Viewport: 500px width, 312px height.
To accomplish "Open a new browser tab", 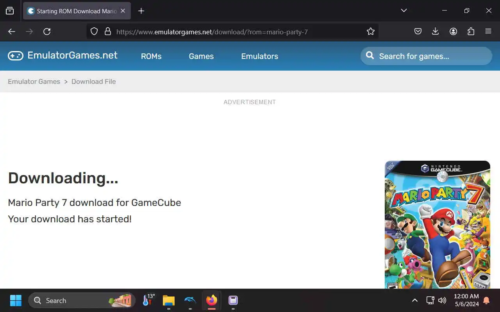I will [x=141, y=11].
